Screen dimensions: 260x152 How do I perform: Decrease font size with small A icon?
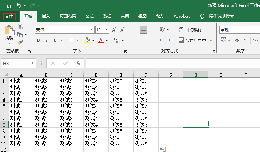pyautogui.click(x=122, y=30)
